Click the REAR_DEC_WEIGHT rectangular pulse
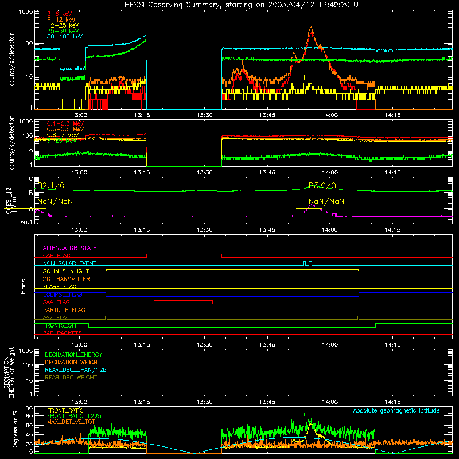The width and height of the screenshot is (459, 459). pos(73,391)
